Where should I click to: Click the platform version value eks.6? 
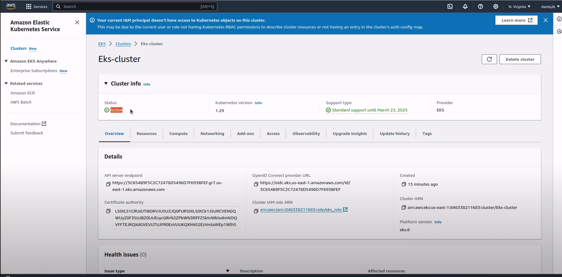(405, 230)
